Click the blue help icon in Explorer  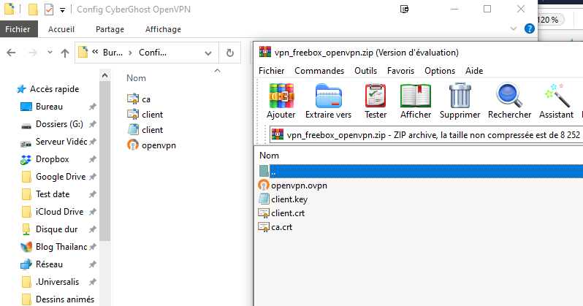click(x=530, y=28)
